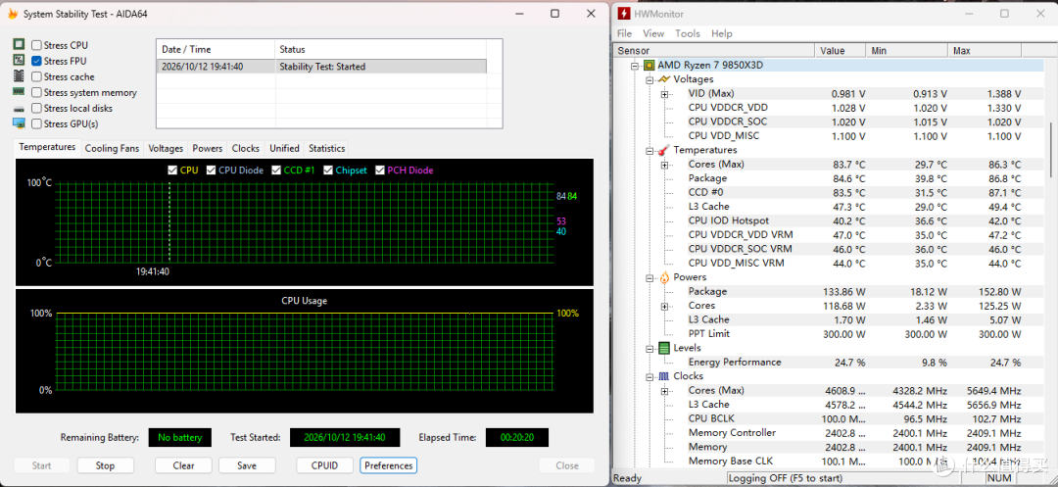The height and width of the screenshot is (487, 1058).
Task: Collapse the AMD Ryzen 7 9850X3D node
Action: (634, 66)
